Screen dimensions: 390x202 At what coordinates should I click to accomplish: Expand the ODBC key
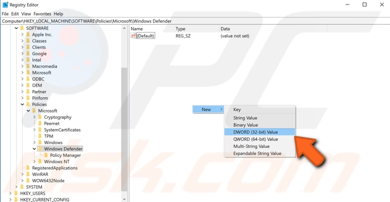click(22, 79)
